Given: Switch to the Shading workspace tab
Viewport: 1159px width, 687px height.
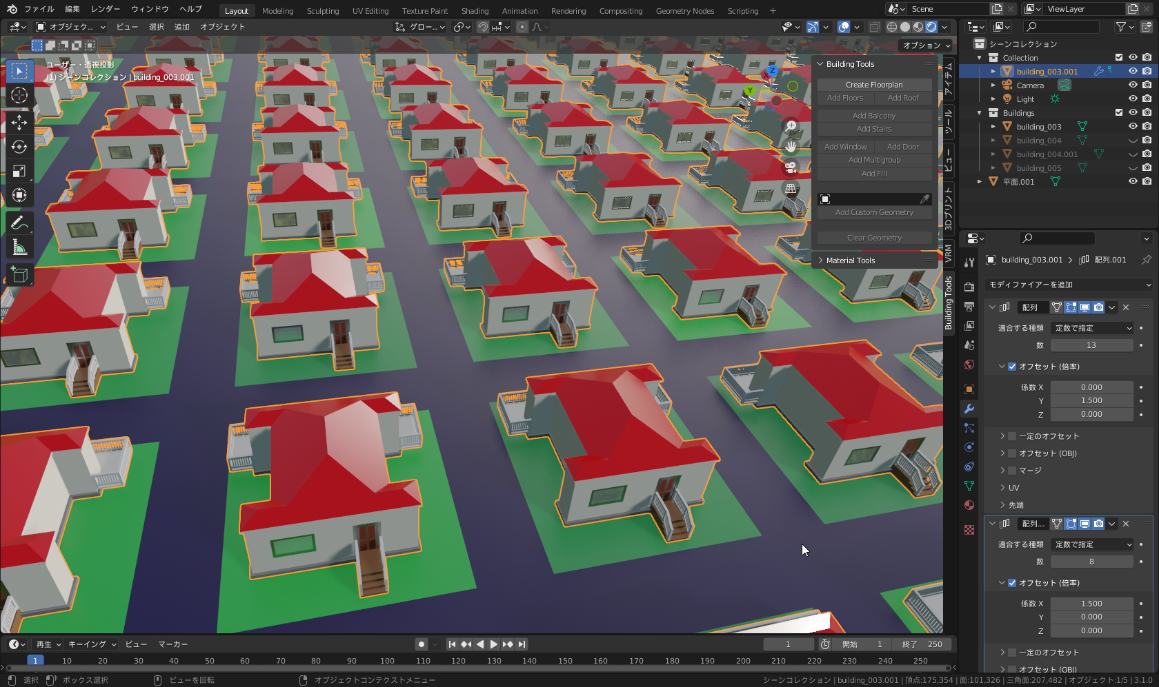Looking at the screenshot, I should coord(474,11).
